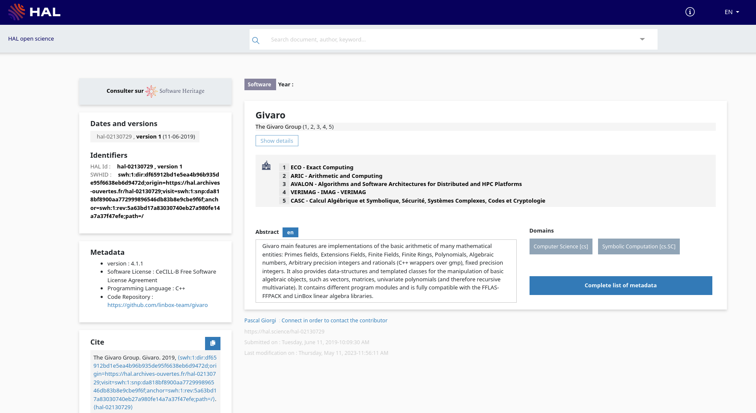Click the Software Heritage logo
Image resolution: width=756 pixels, height=413 pixels.
tap(175, 91)
